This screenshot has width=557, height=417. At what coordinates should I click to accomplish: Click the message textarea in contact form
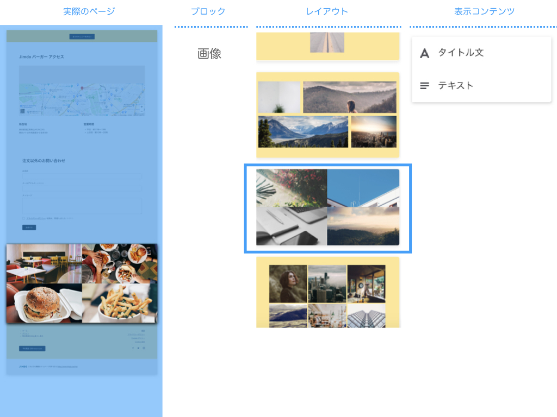pyautogui.click(x=82, y=206)
